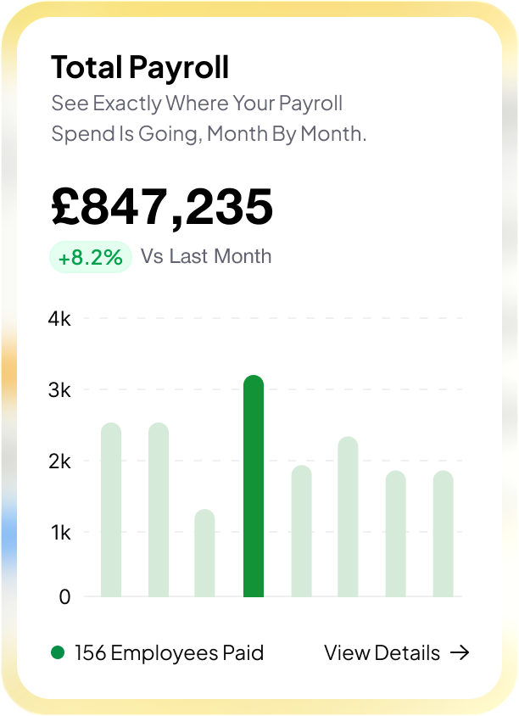This screenshot has width=519, height=716.
Task: Click the Vs Last Month label
Action: [x=206, y=256]
